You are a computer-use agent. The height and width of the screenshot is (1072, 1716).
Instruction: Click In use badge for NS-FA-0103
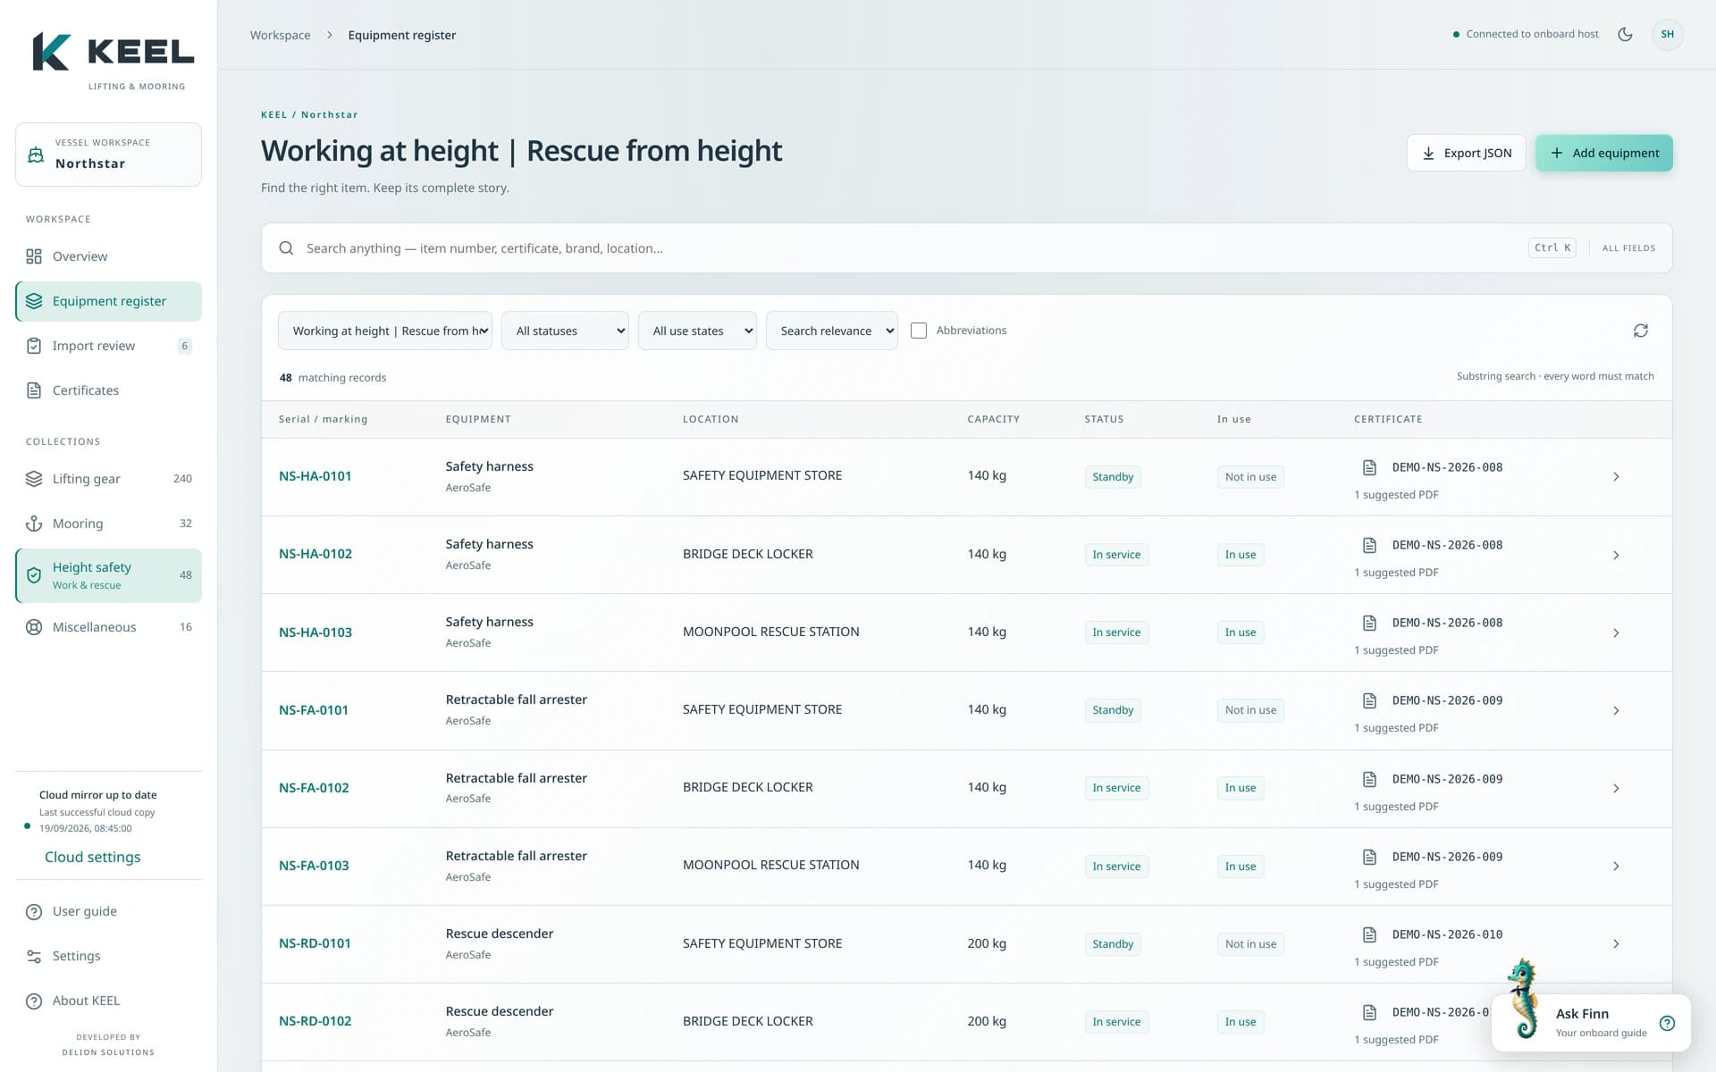coord(1241,867)
